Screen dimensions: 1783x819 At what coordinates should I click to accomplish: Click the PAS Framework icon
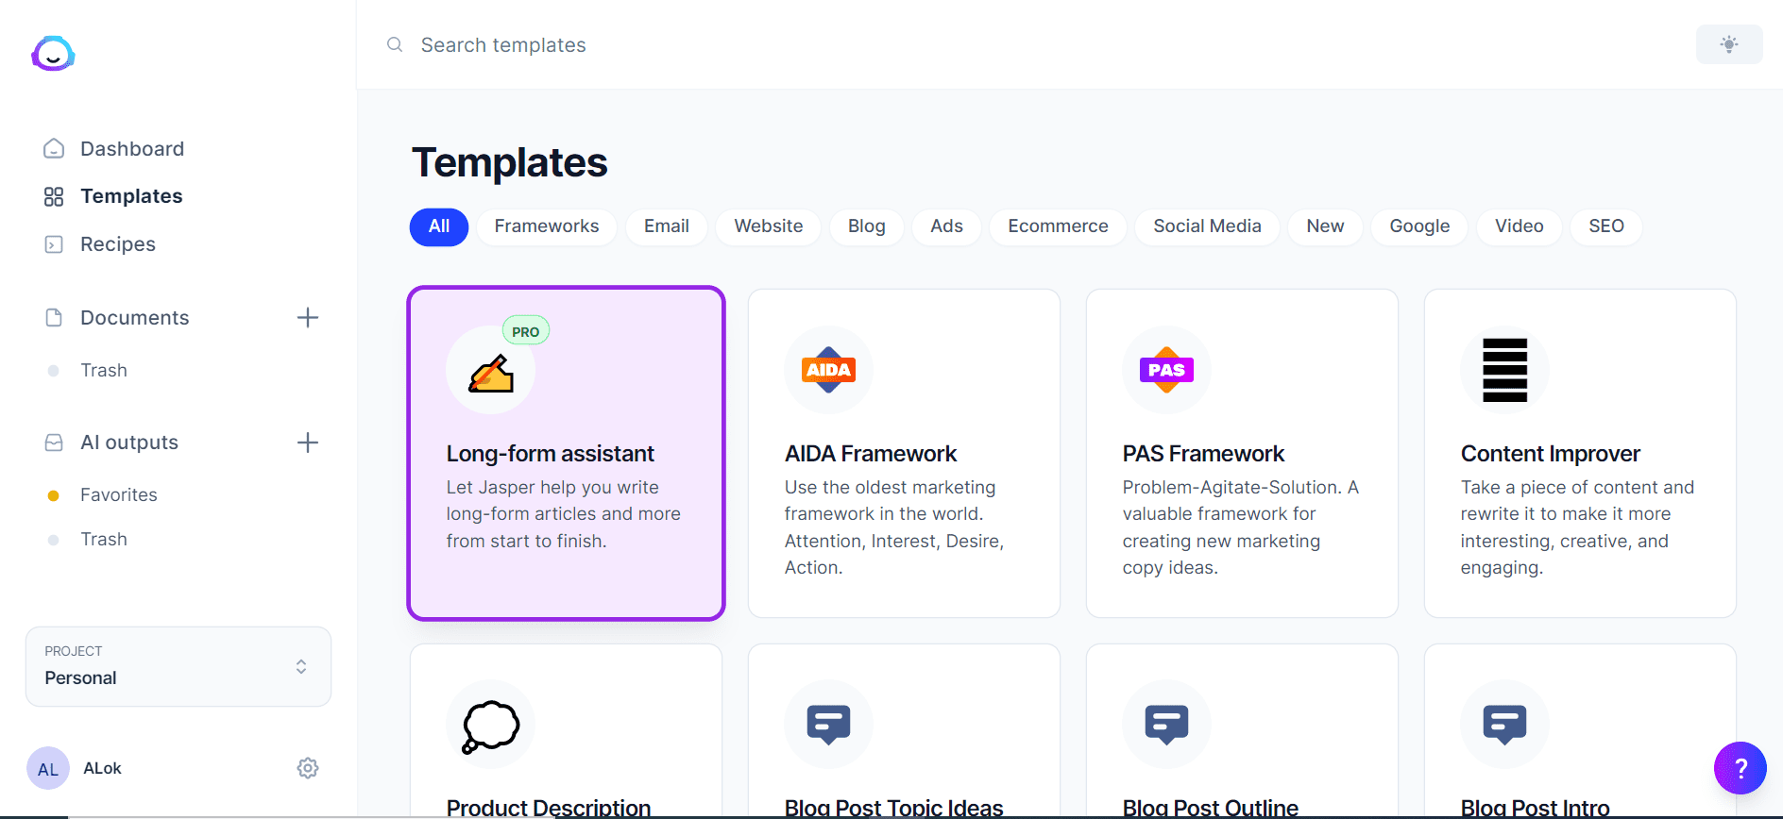pyautogui.click(x=1166, y=370)
